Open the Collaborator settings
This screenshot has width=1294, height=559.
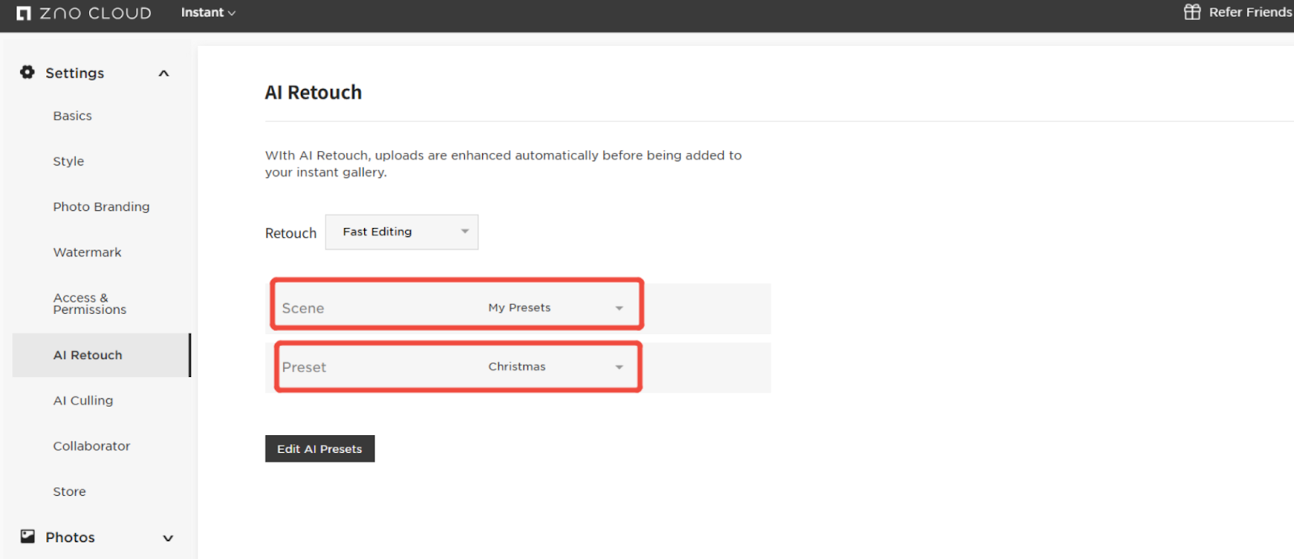coord(91,446)
